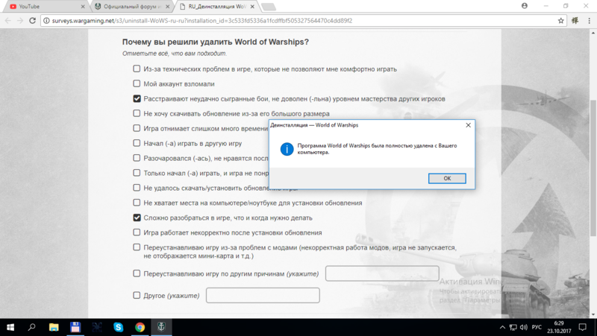
Task: Go back in browser history
Action: (8, 21)
